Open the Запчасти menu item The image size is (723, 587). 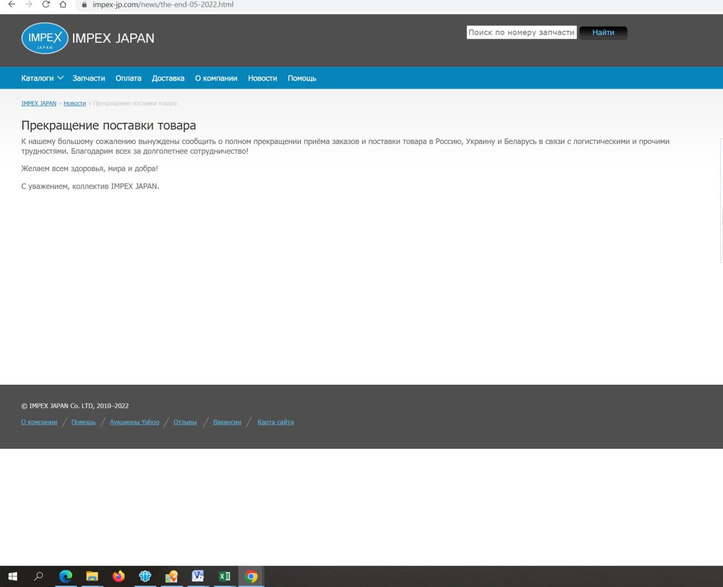click(x=89, y=78)
